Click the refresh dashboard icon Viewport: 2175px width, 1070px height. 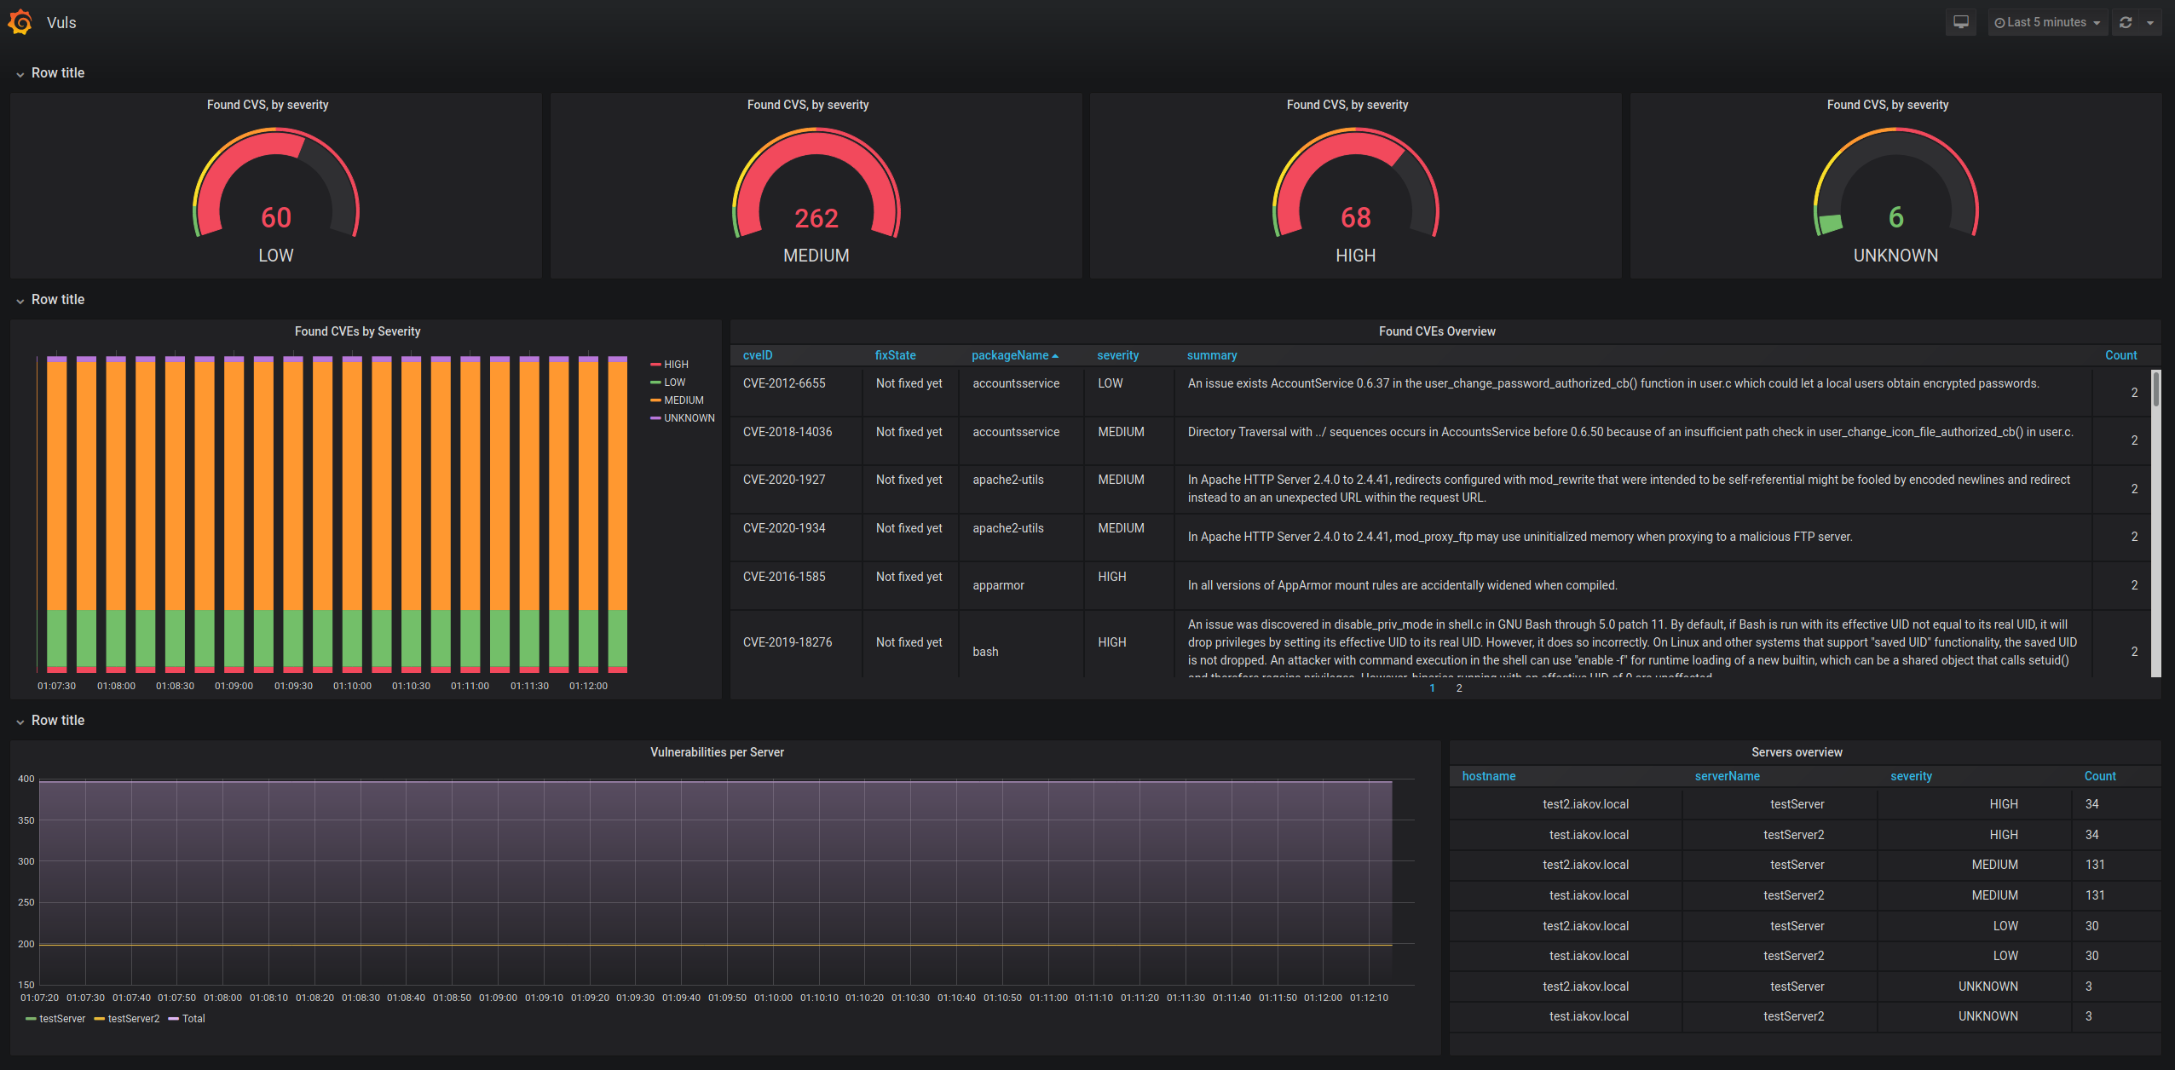(2126, 22)
